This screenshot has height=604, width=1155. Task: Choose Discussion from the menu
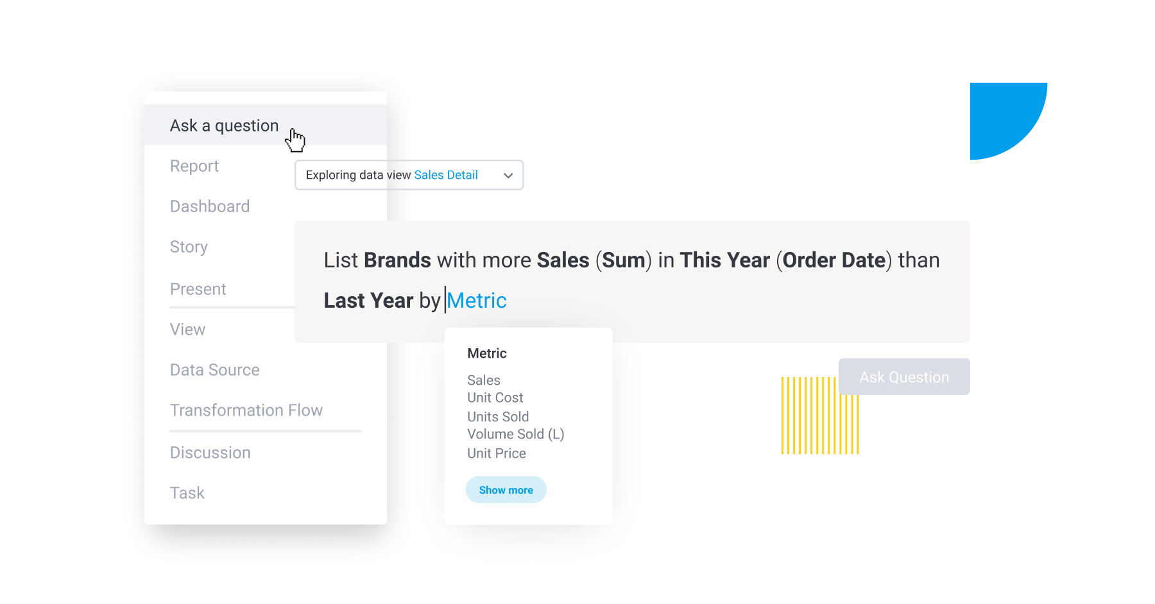point(210,453)
